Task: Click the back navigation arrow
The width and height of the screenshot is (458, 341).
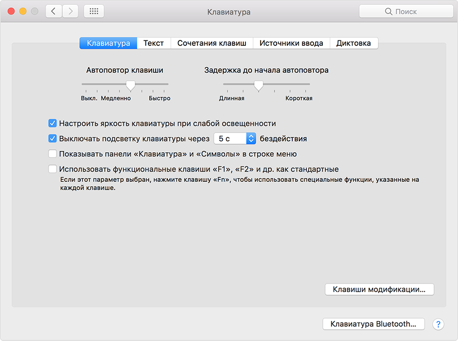Action: coord(54,11)
